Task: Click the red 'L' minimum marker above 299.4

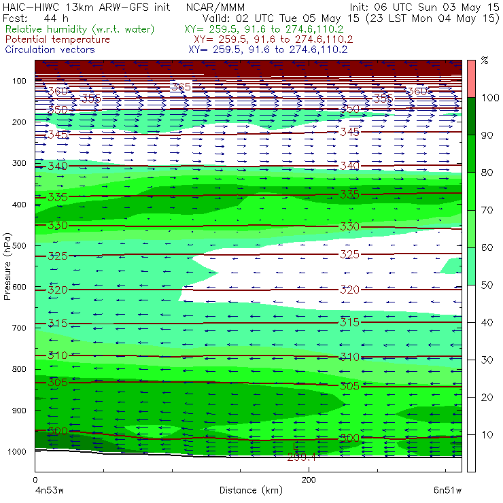Action: (x=296, y=446)
